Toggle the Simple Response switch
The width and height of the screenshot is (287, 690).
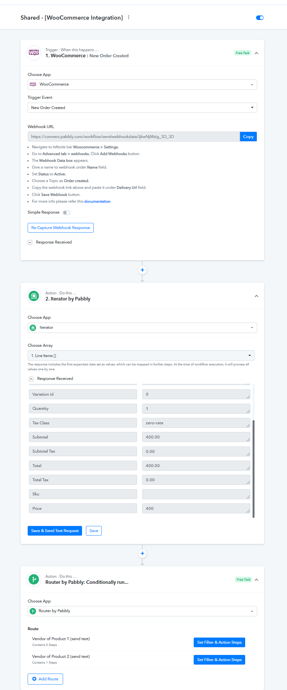(x=66, y=213)
